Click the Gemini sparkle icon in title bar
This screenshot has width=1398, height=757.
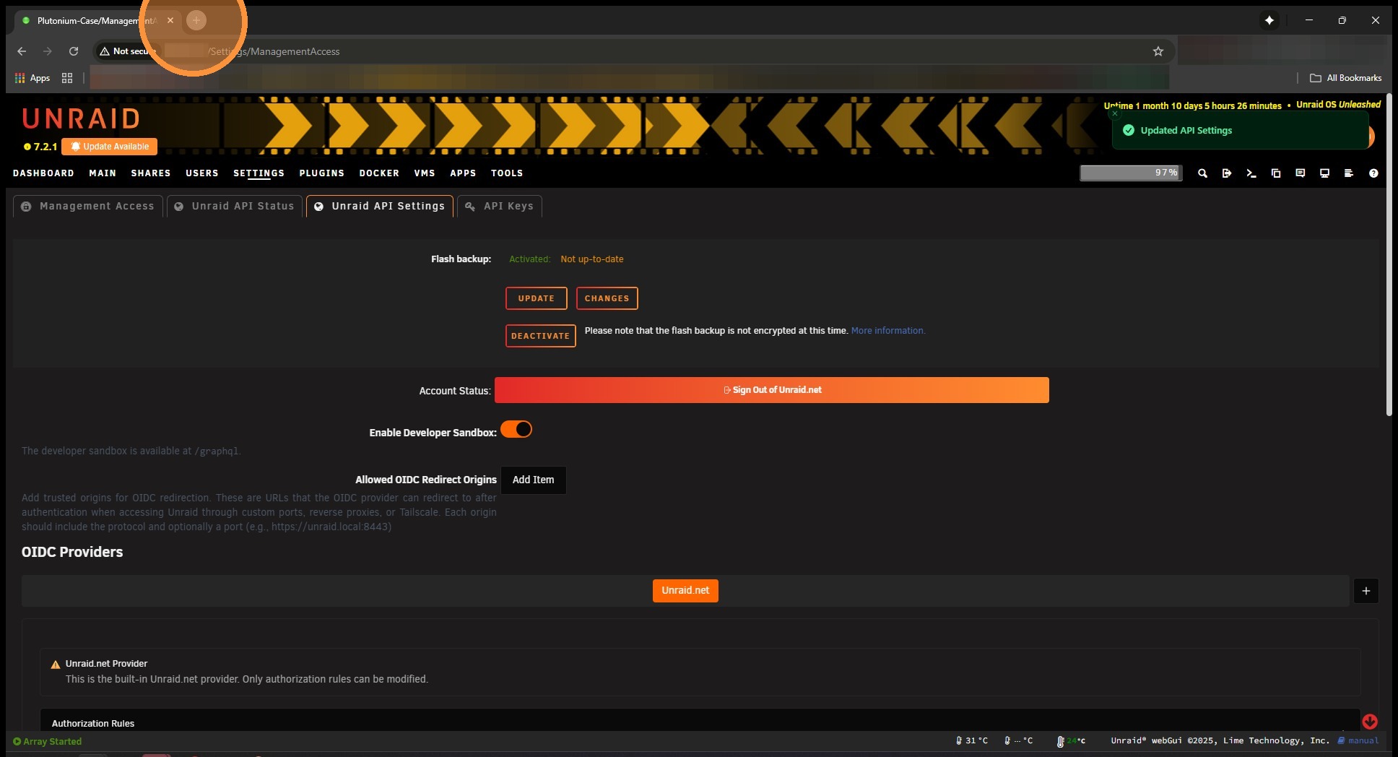pyautogui.click(x=1269, y=20)
